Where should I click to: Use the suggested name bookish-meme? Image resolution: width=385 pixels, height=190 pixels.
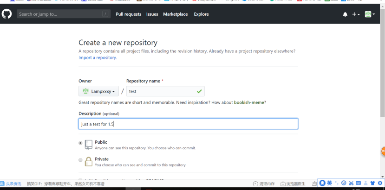249,102
